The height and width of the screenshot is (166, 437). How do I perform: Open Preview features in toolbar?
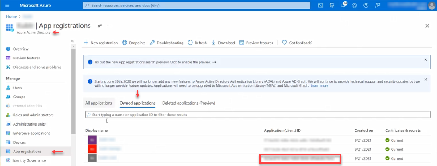(x=256, y=43)
